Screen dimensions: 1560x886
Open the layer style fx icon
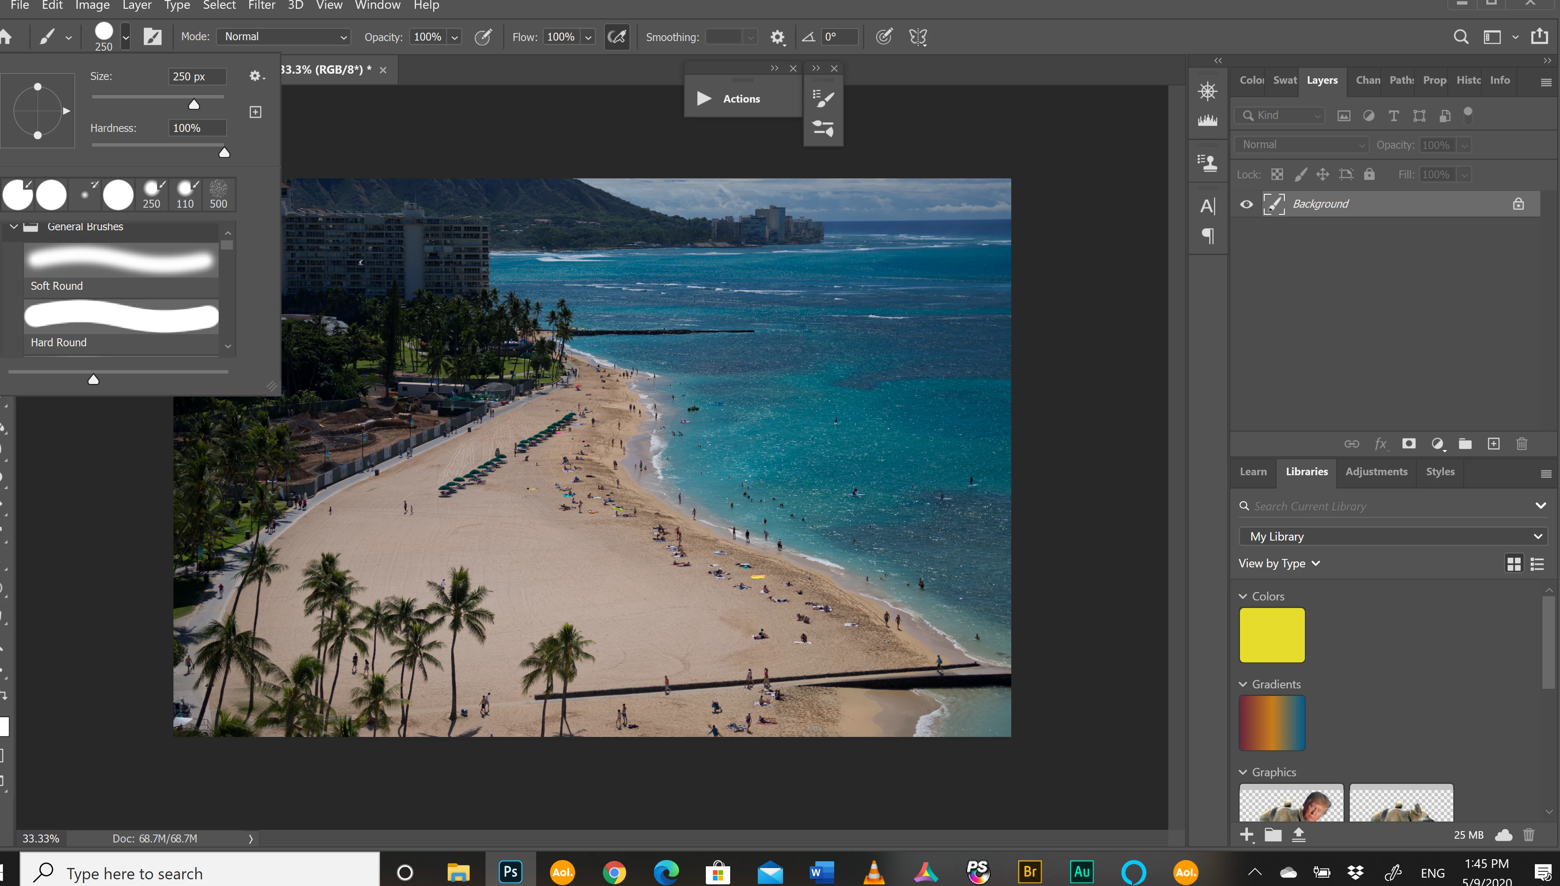[x=1380, y=443]
